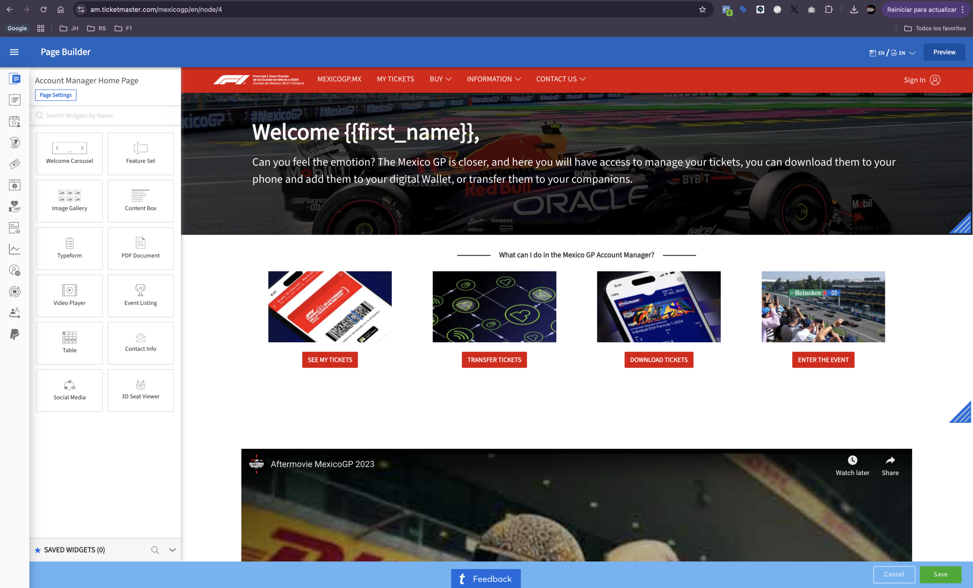
Task: Click the Page Settings button
Action: (x=55, y=95)
